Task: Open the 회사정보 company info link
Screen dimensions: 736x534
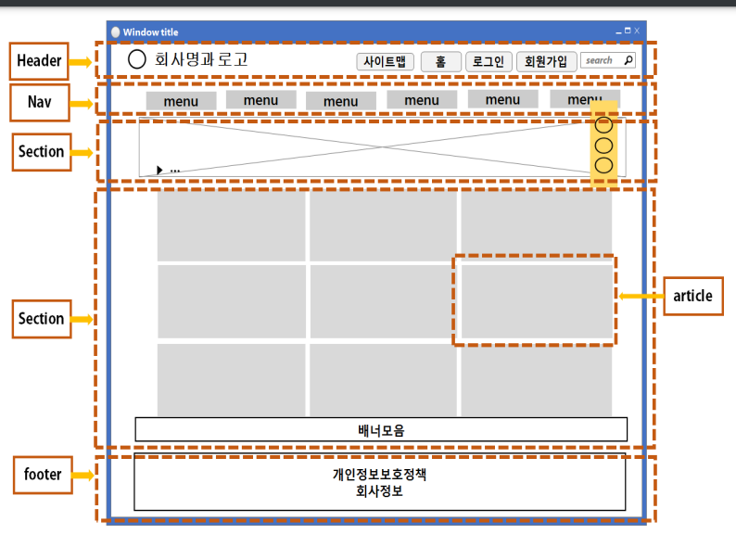Action: [379, 491]
